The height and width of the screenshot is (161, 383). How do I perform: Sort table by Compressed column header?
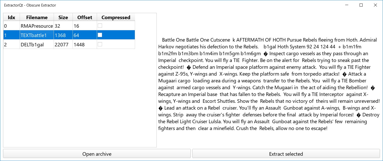[116, 17]
